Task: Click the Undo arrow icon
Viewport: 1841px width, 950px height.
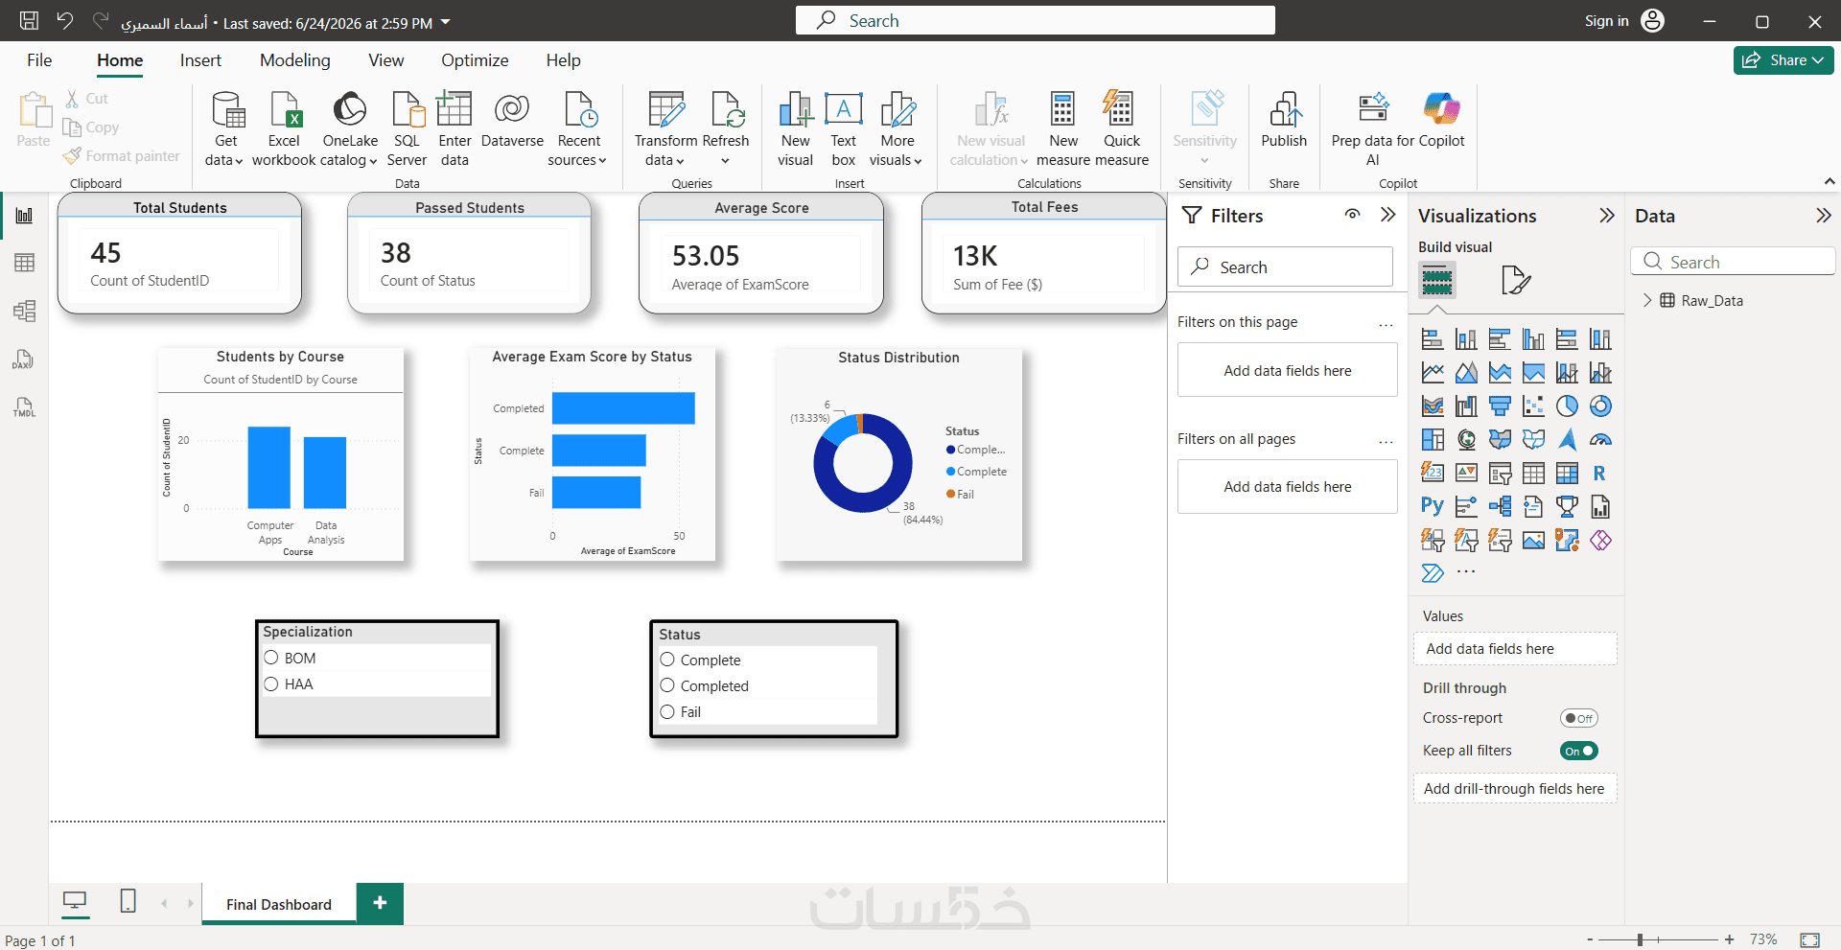Action: 64,20
